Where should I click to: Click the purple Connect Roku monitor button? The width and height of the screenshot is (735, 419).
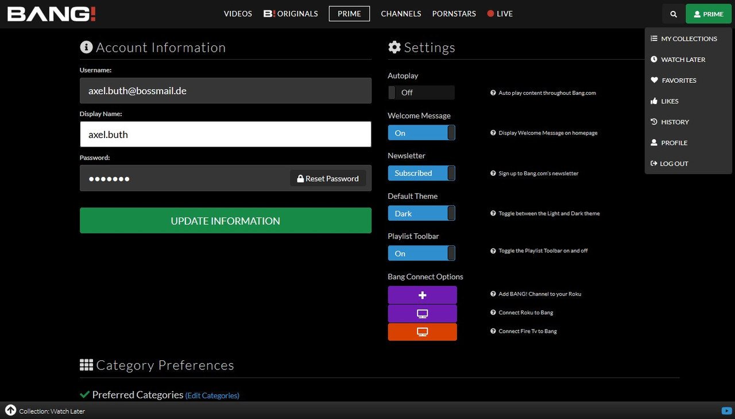(x=423, y=314)
